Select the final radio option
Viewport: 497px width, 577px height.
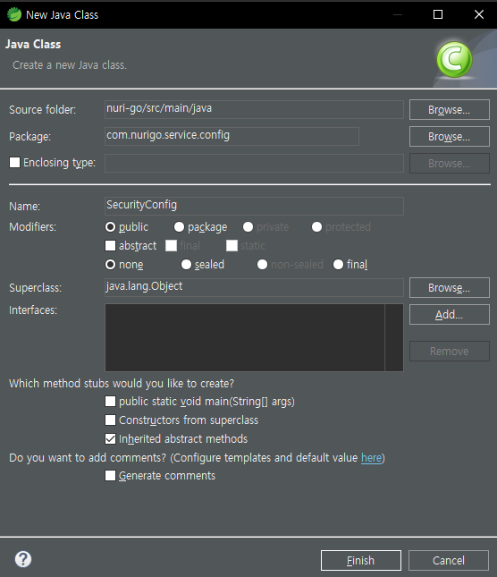(338, 264)
